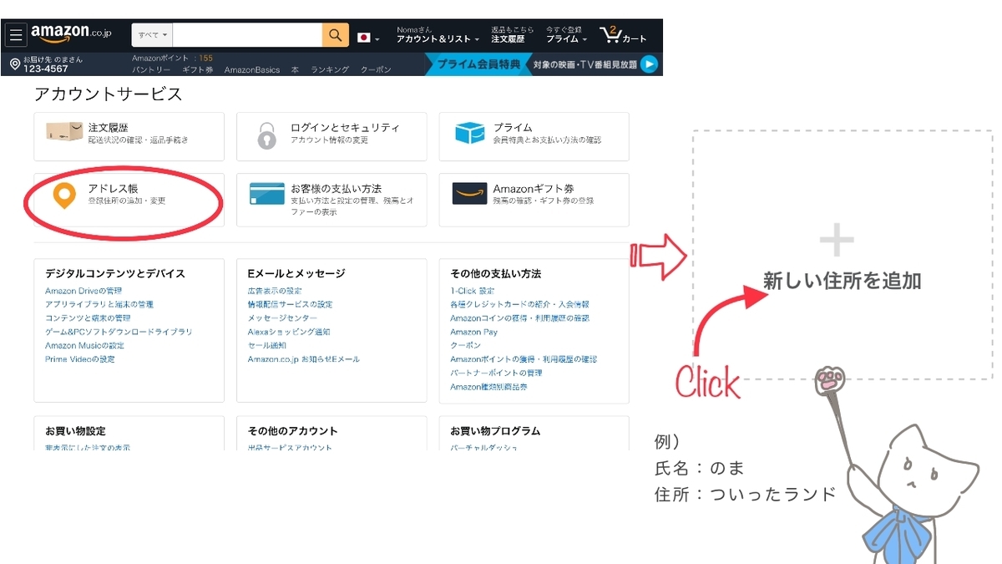Open the Japan flag language dropdown
The height and width of the screenshot is (564, 1002).
[368, 38]
